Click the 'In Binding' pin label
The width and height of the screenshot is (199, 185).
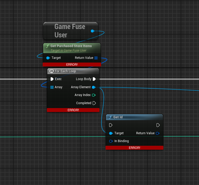coord(121,141)
